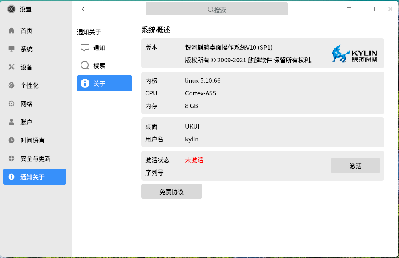Click the Home (首页) house icon
The width and height of the screenshot is (399, 258).
[x=11, y=31]
